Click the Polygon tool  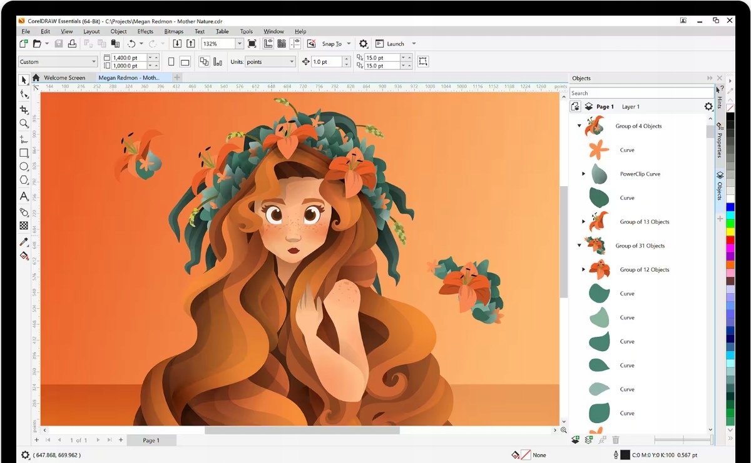pos(24,180)
